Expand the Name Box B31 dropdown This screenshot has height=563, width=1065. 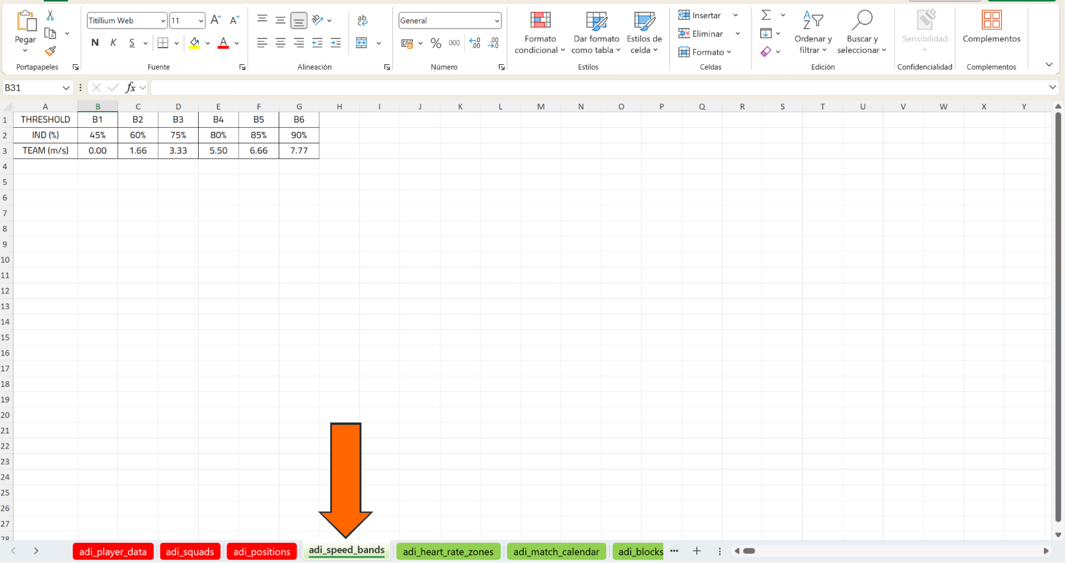tap(66, 88)
